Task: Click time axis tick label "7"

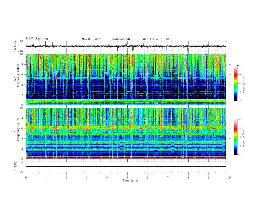Action: 168,178
